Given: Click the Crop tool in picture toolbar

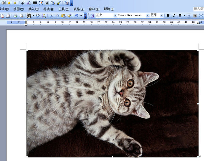Looking at the screenshot, I should [23, 3].
